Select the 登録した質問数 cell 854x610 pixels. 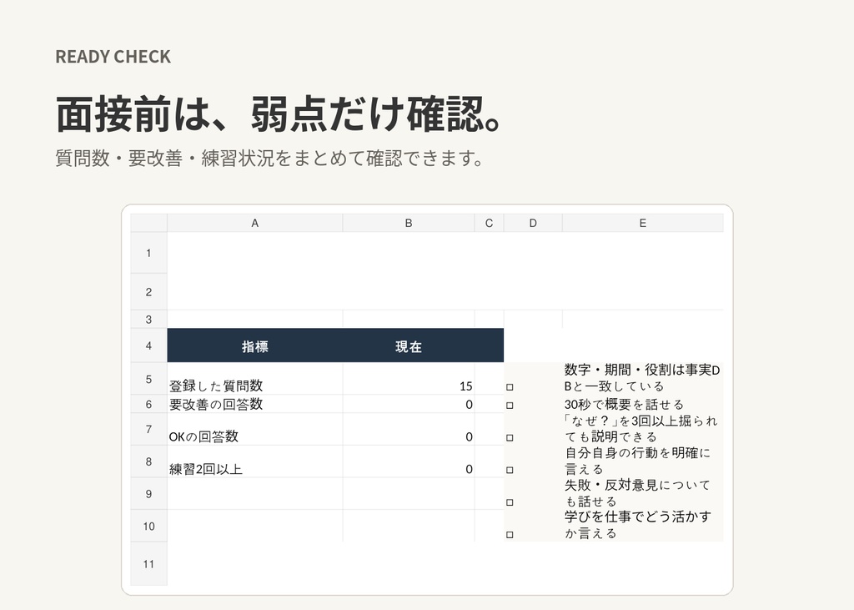tap(255, 379)
